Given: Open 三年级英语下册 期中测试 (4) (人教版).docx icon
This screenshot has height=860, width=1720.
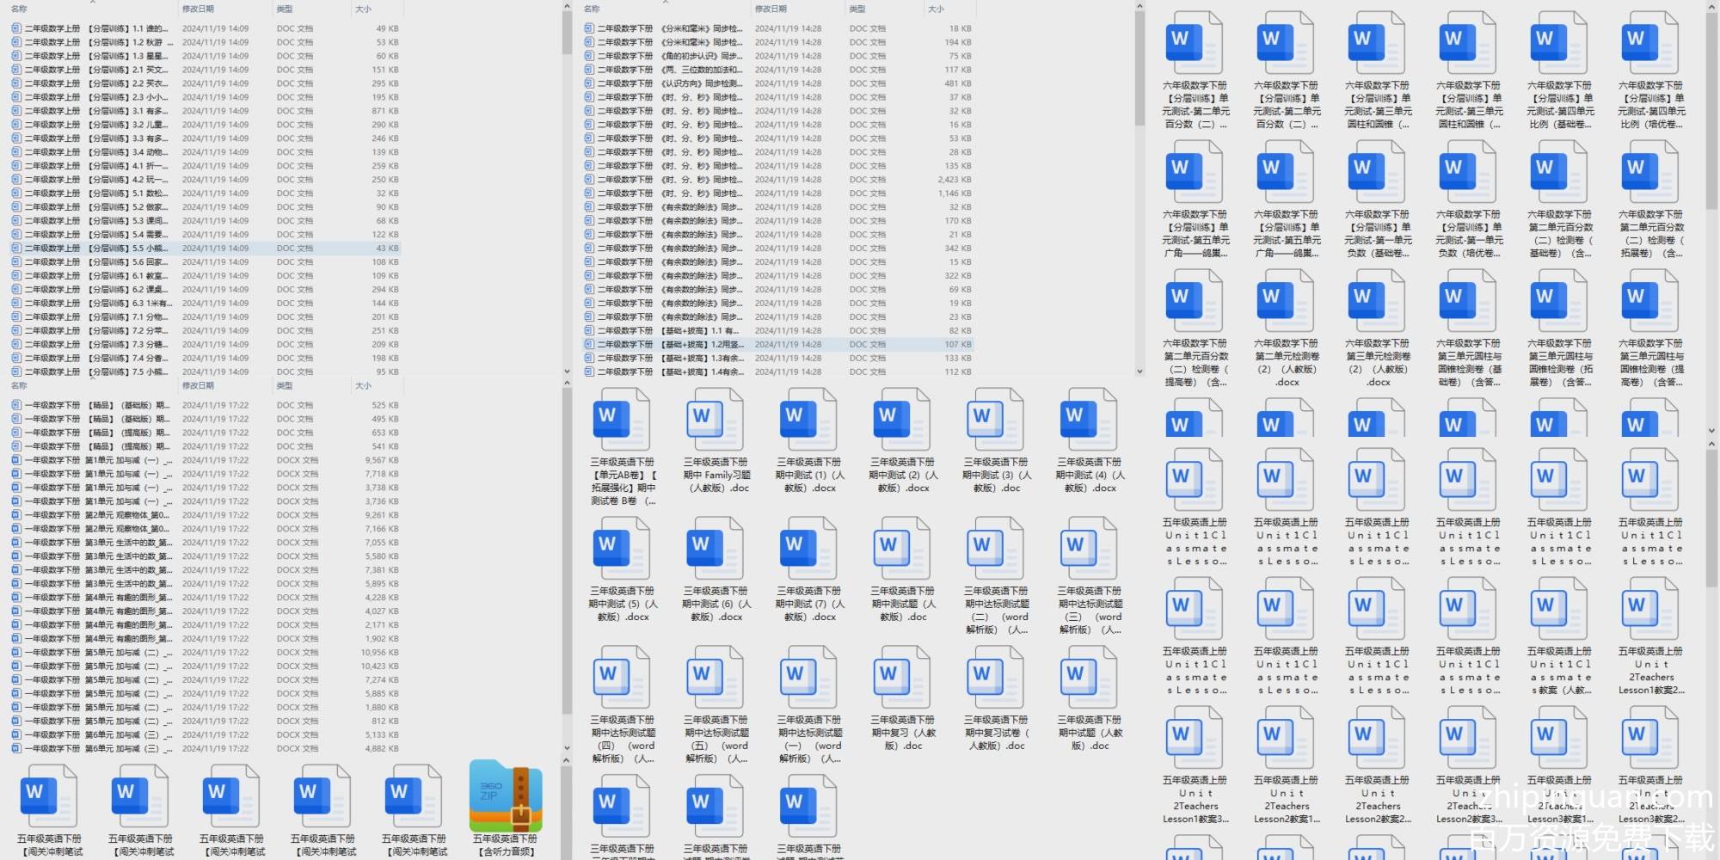Looking at the screenshot, I should 1089,421.
